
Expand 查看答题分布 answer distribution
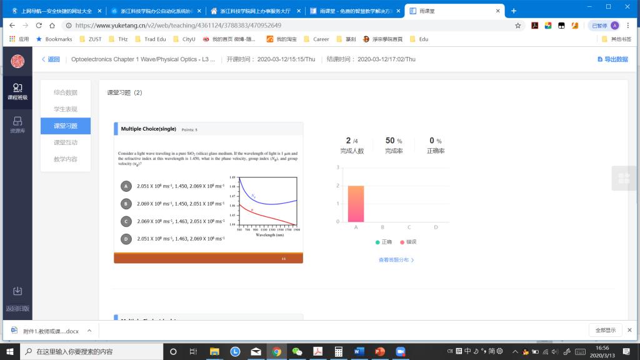click(396, 260)
